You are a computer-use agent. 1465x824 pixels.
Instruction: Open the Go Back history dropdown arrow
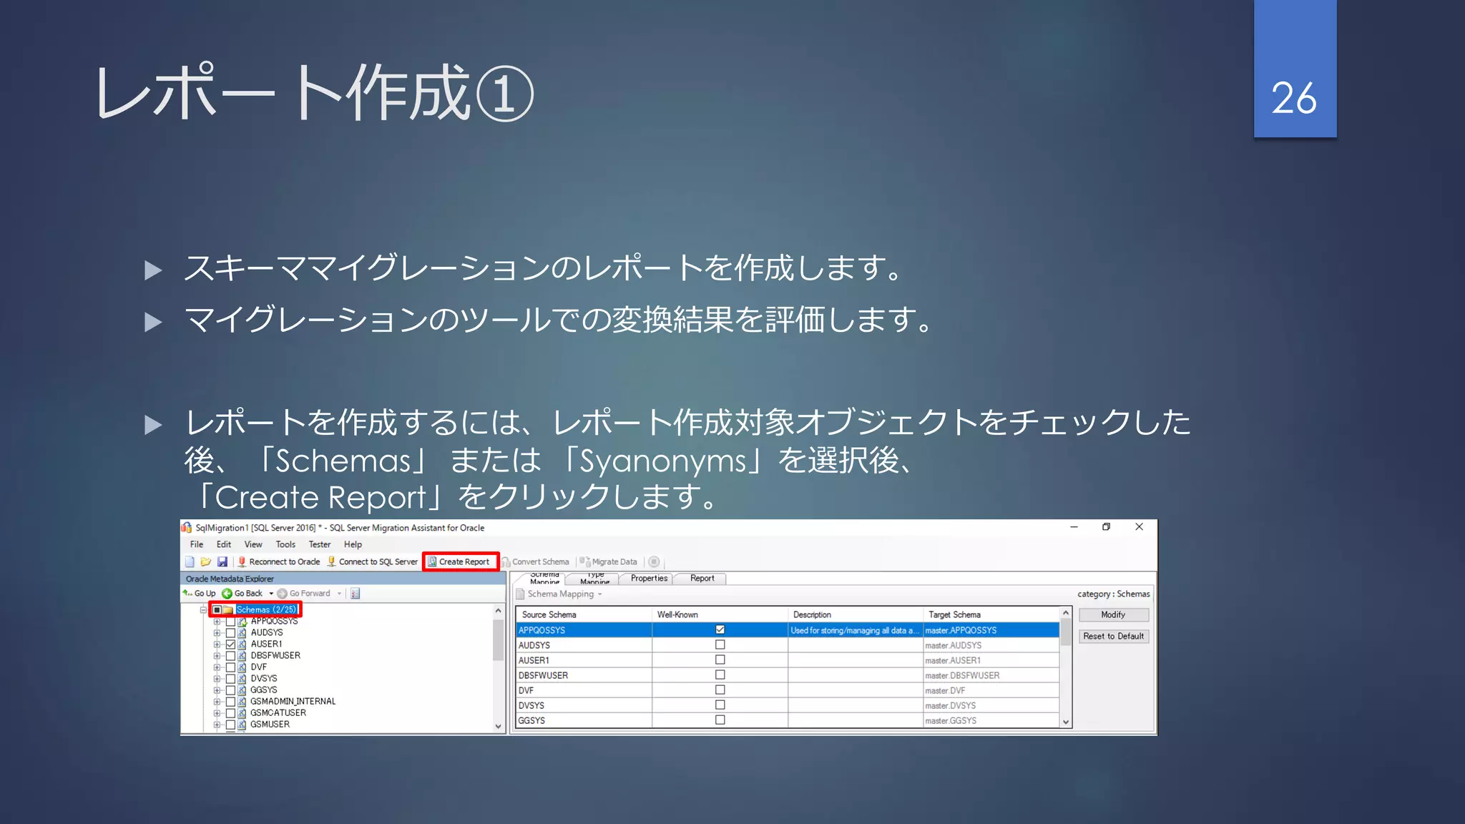click(x=270, y=594)
